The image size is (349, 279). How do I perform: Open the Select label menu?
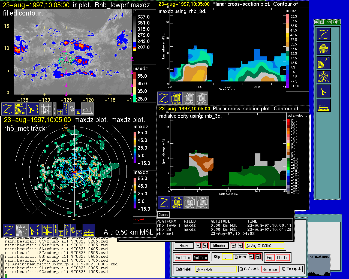[x=249, y=269]
